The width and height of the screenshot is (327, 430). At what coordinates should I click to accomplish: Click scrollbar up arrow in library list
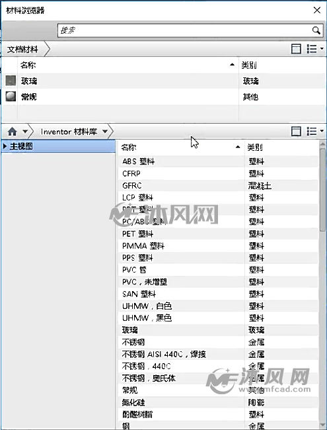(x=322, y=144)
